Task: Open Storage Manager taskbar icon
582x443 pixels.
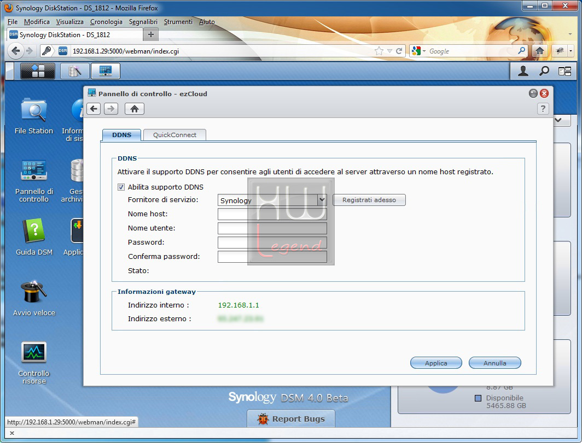Action: 74,71
